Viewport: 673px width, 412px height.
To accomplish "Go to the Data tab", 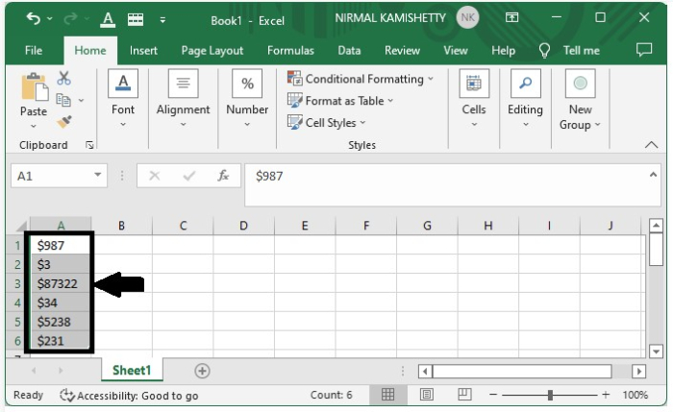I will pos(349,51).
